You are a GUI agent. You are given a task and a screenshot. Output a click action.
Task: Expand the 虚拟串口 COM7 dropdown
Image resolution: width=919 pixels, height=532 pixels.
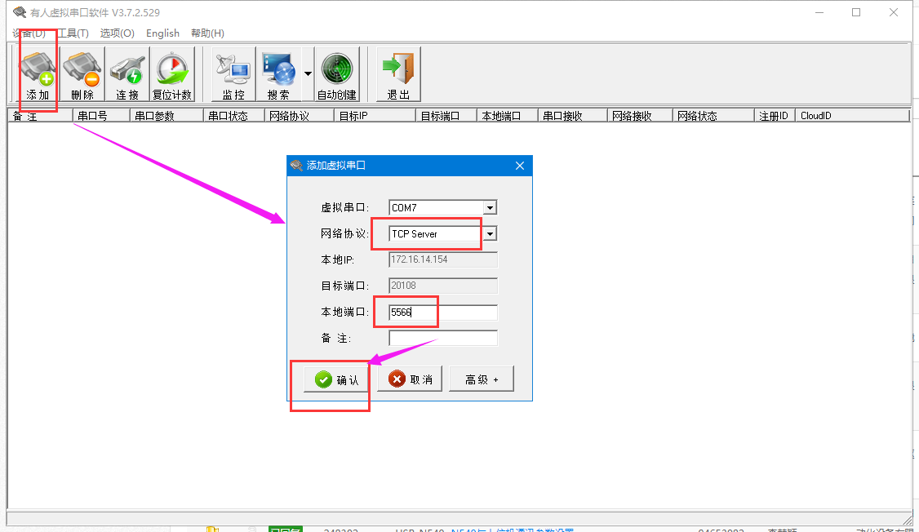[x=490, y=208]
